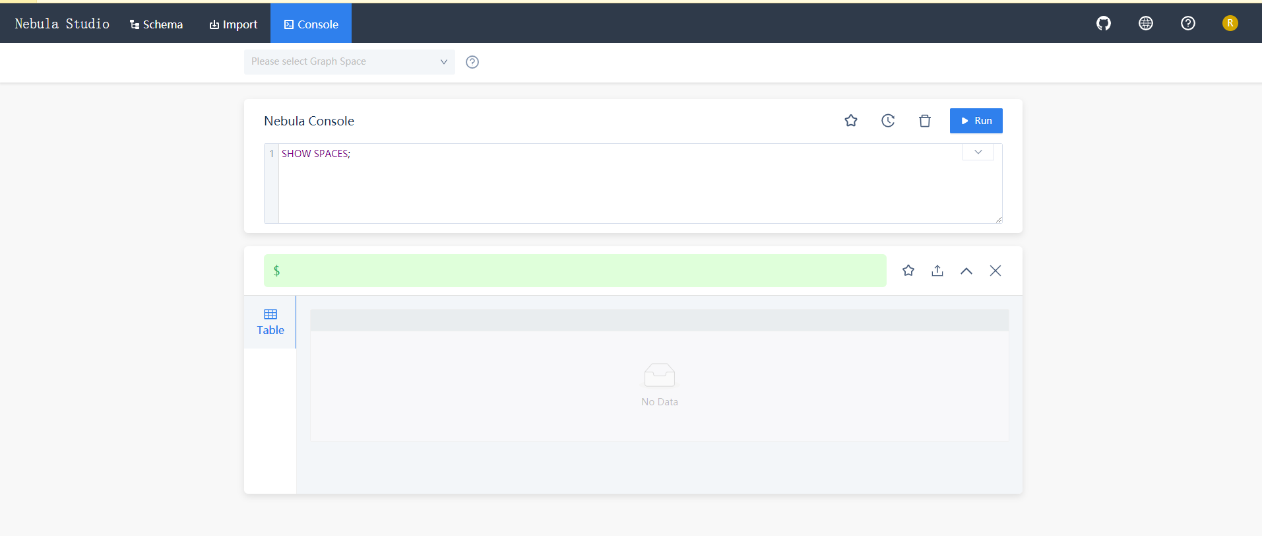
Task: Click the Nebula Console title text
Action: pos(309,121)
